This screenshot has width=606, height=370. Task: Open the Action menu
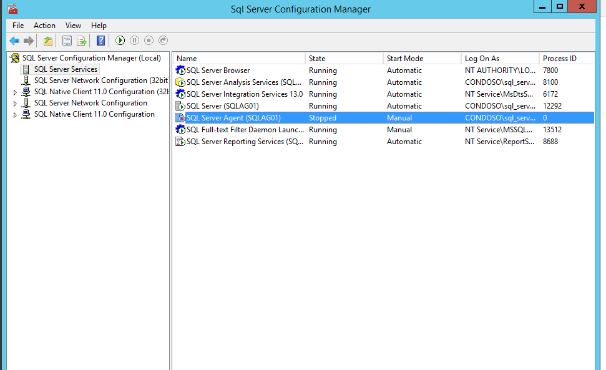tap(44, 26)
